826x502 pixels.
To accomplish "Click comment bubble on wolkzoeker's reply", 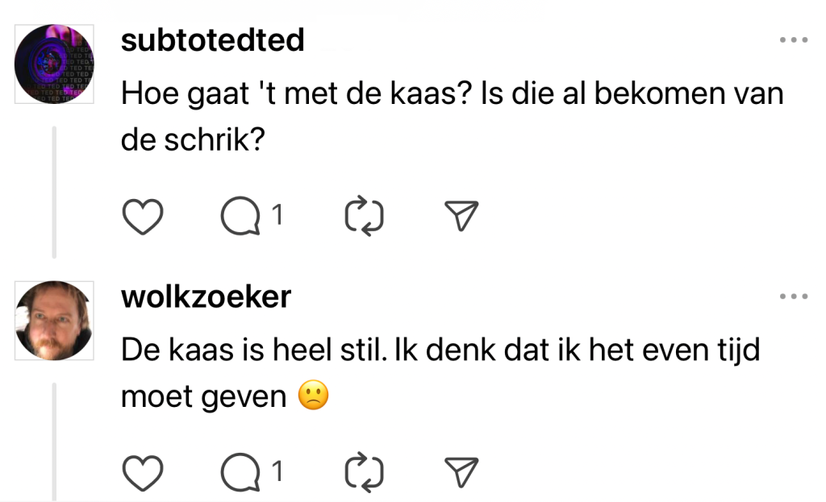I will coord(240,473).
